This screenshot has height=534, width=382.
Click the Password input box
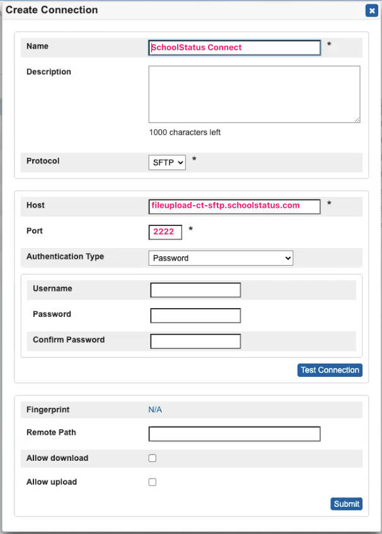(x=195, y=316)
